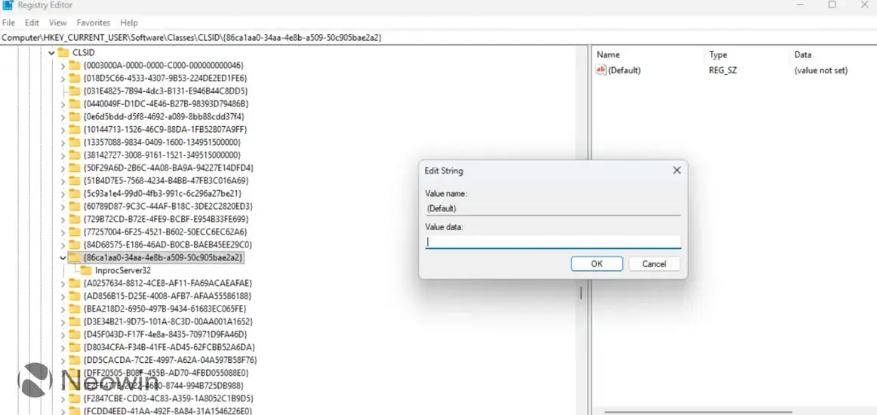Image resolution: width=877 pixels, height=415 pixels.
Task: Maximize the Registry Editor window
Action: (x=832, y=5)
